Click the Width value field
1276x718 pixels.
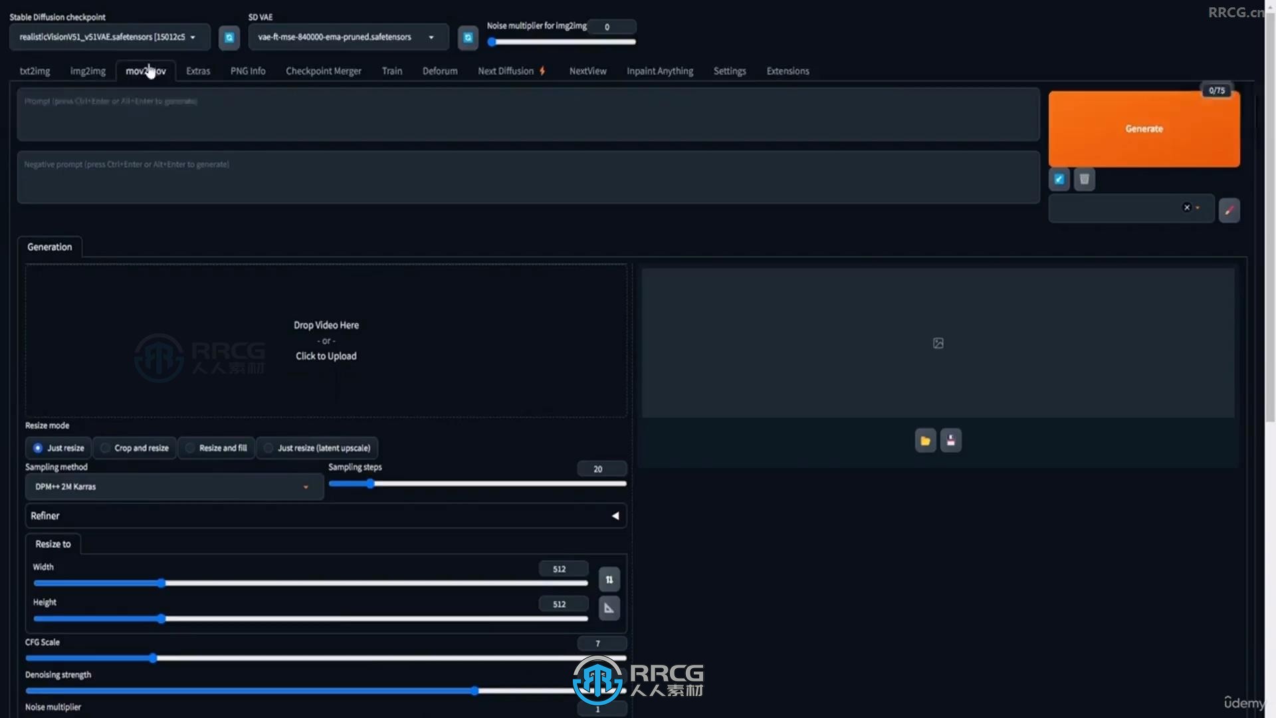tap(563, 569)
